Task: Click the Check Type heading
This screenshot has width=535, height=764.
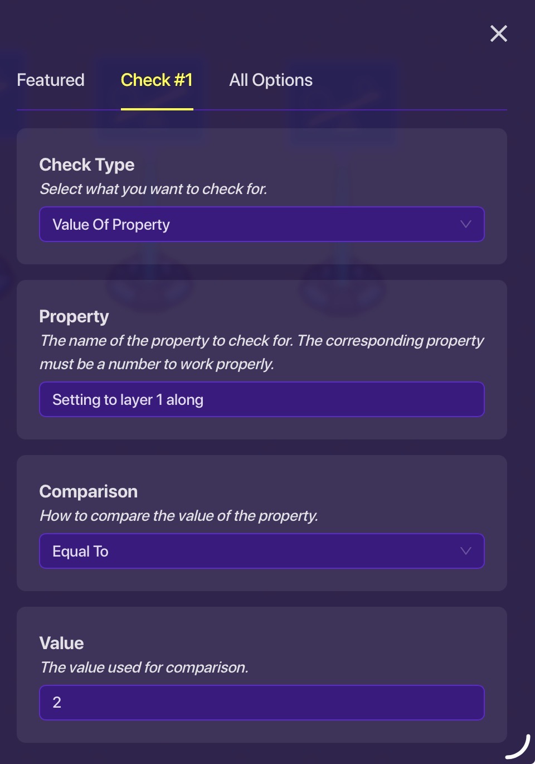Action: [87, 165]
